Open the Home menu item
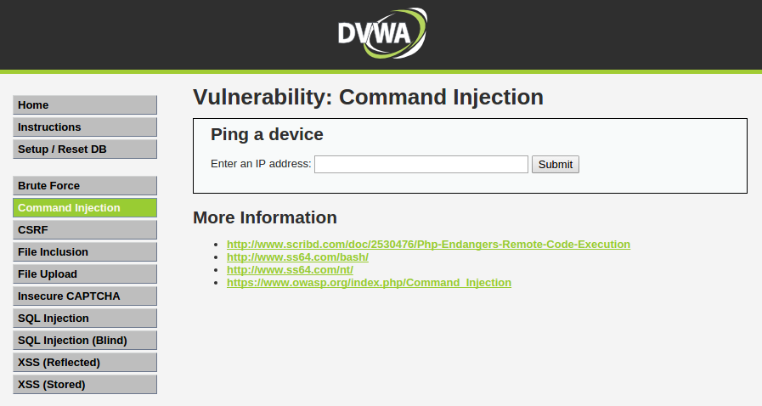This screenshot has width=762, height=406. (85, 105)
